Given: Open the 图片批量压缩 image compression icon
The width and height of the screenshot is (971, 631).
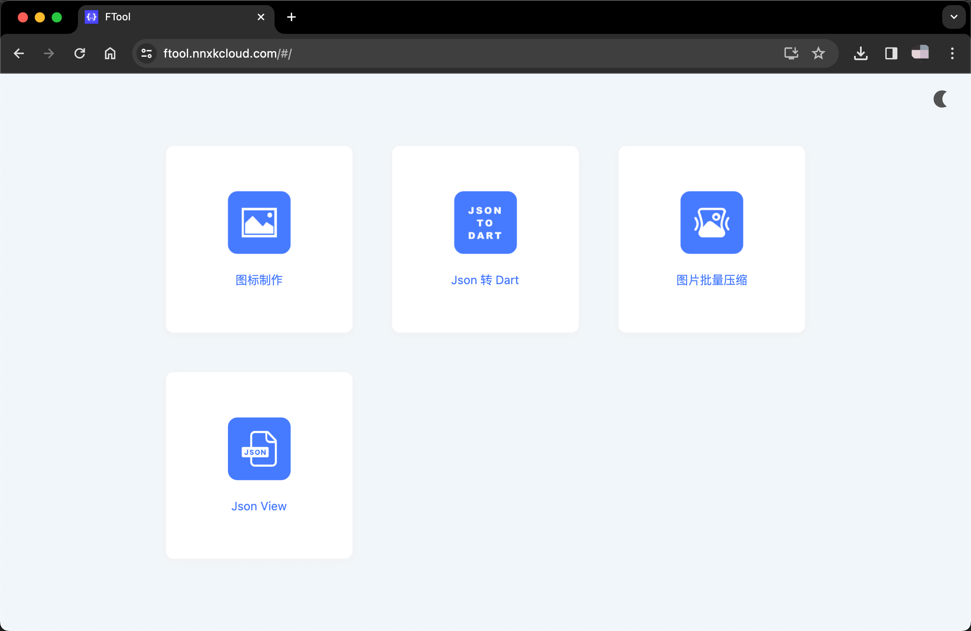Looking at the screenshot, I should [x=711, y=222].
